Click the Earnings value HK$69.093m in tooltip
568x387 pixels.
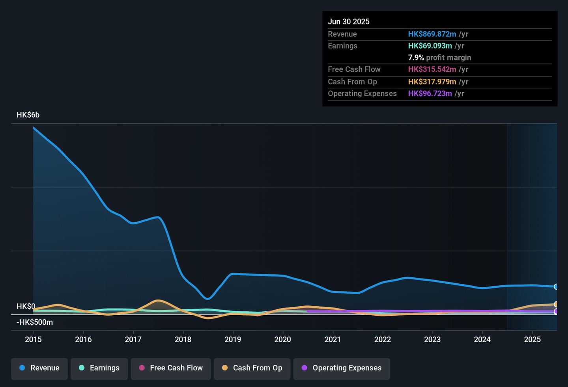point(430,46)
